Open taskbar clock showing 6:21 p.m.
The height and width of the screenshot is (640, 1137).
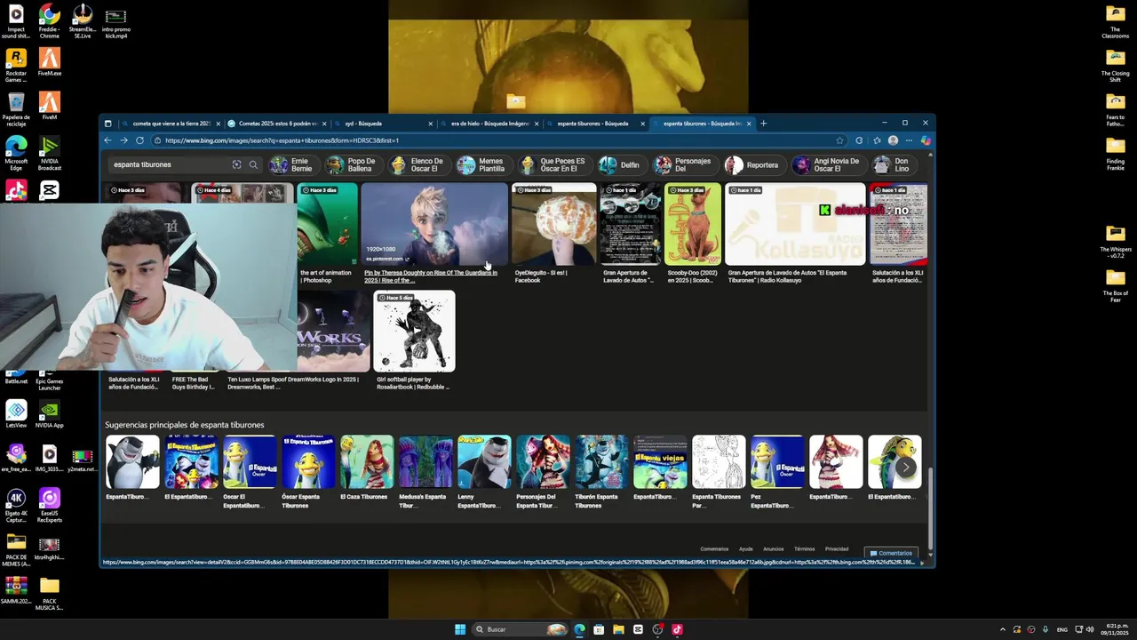point(1115,629)
